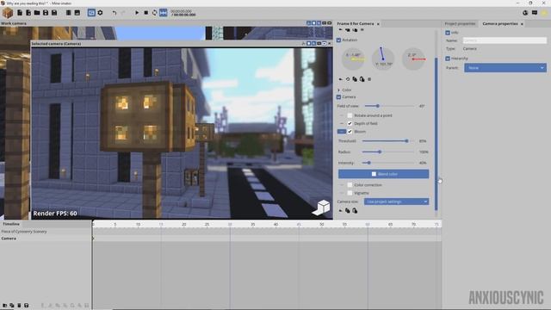Play the animation

[137, 13]
